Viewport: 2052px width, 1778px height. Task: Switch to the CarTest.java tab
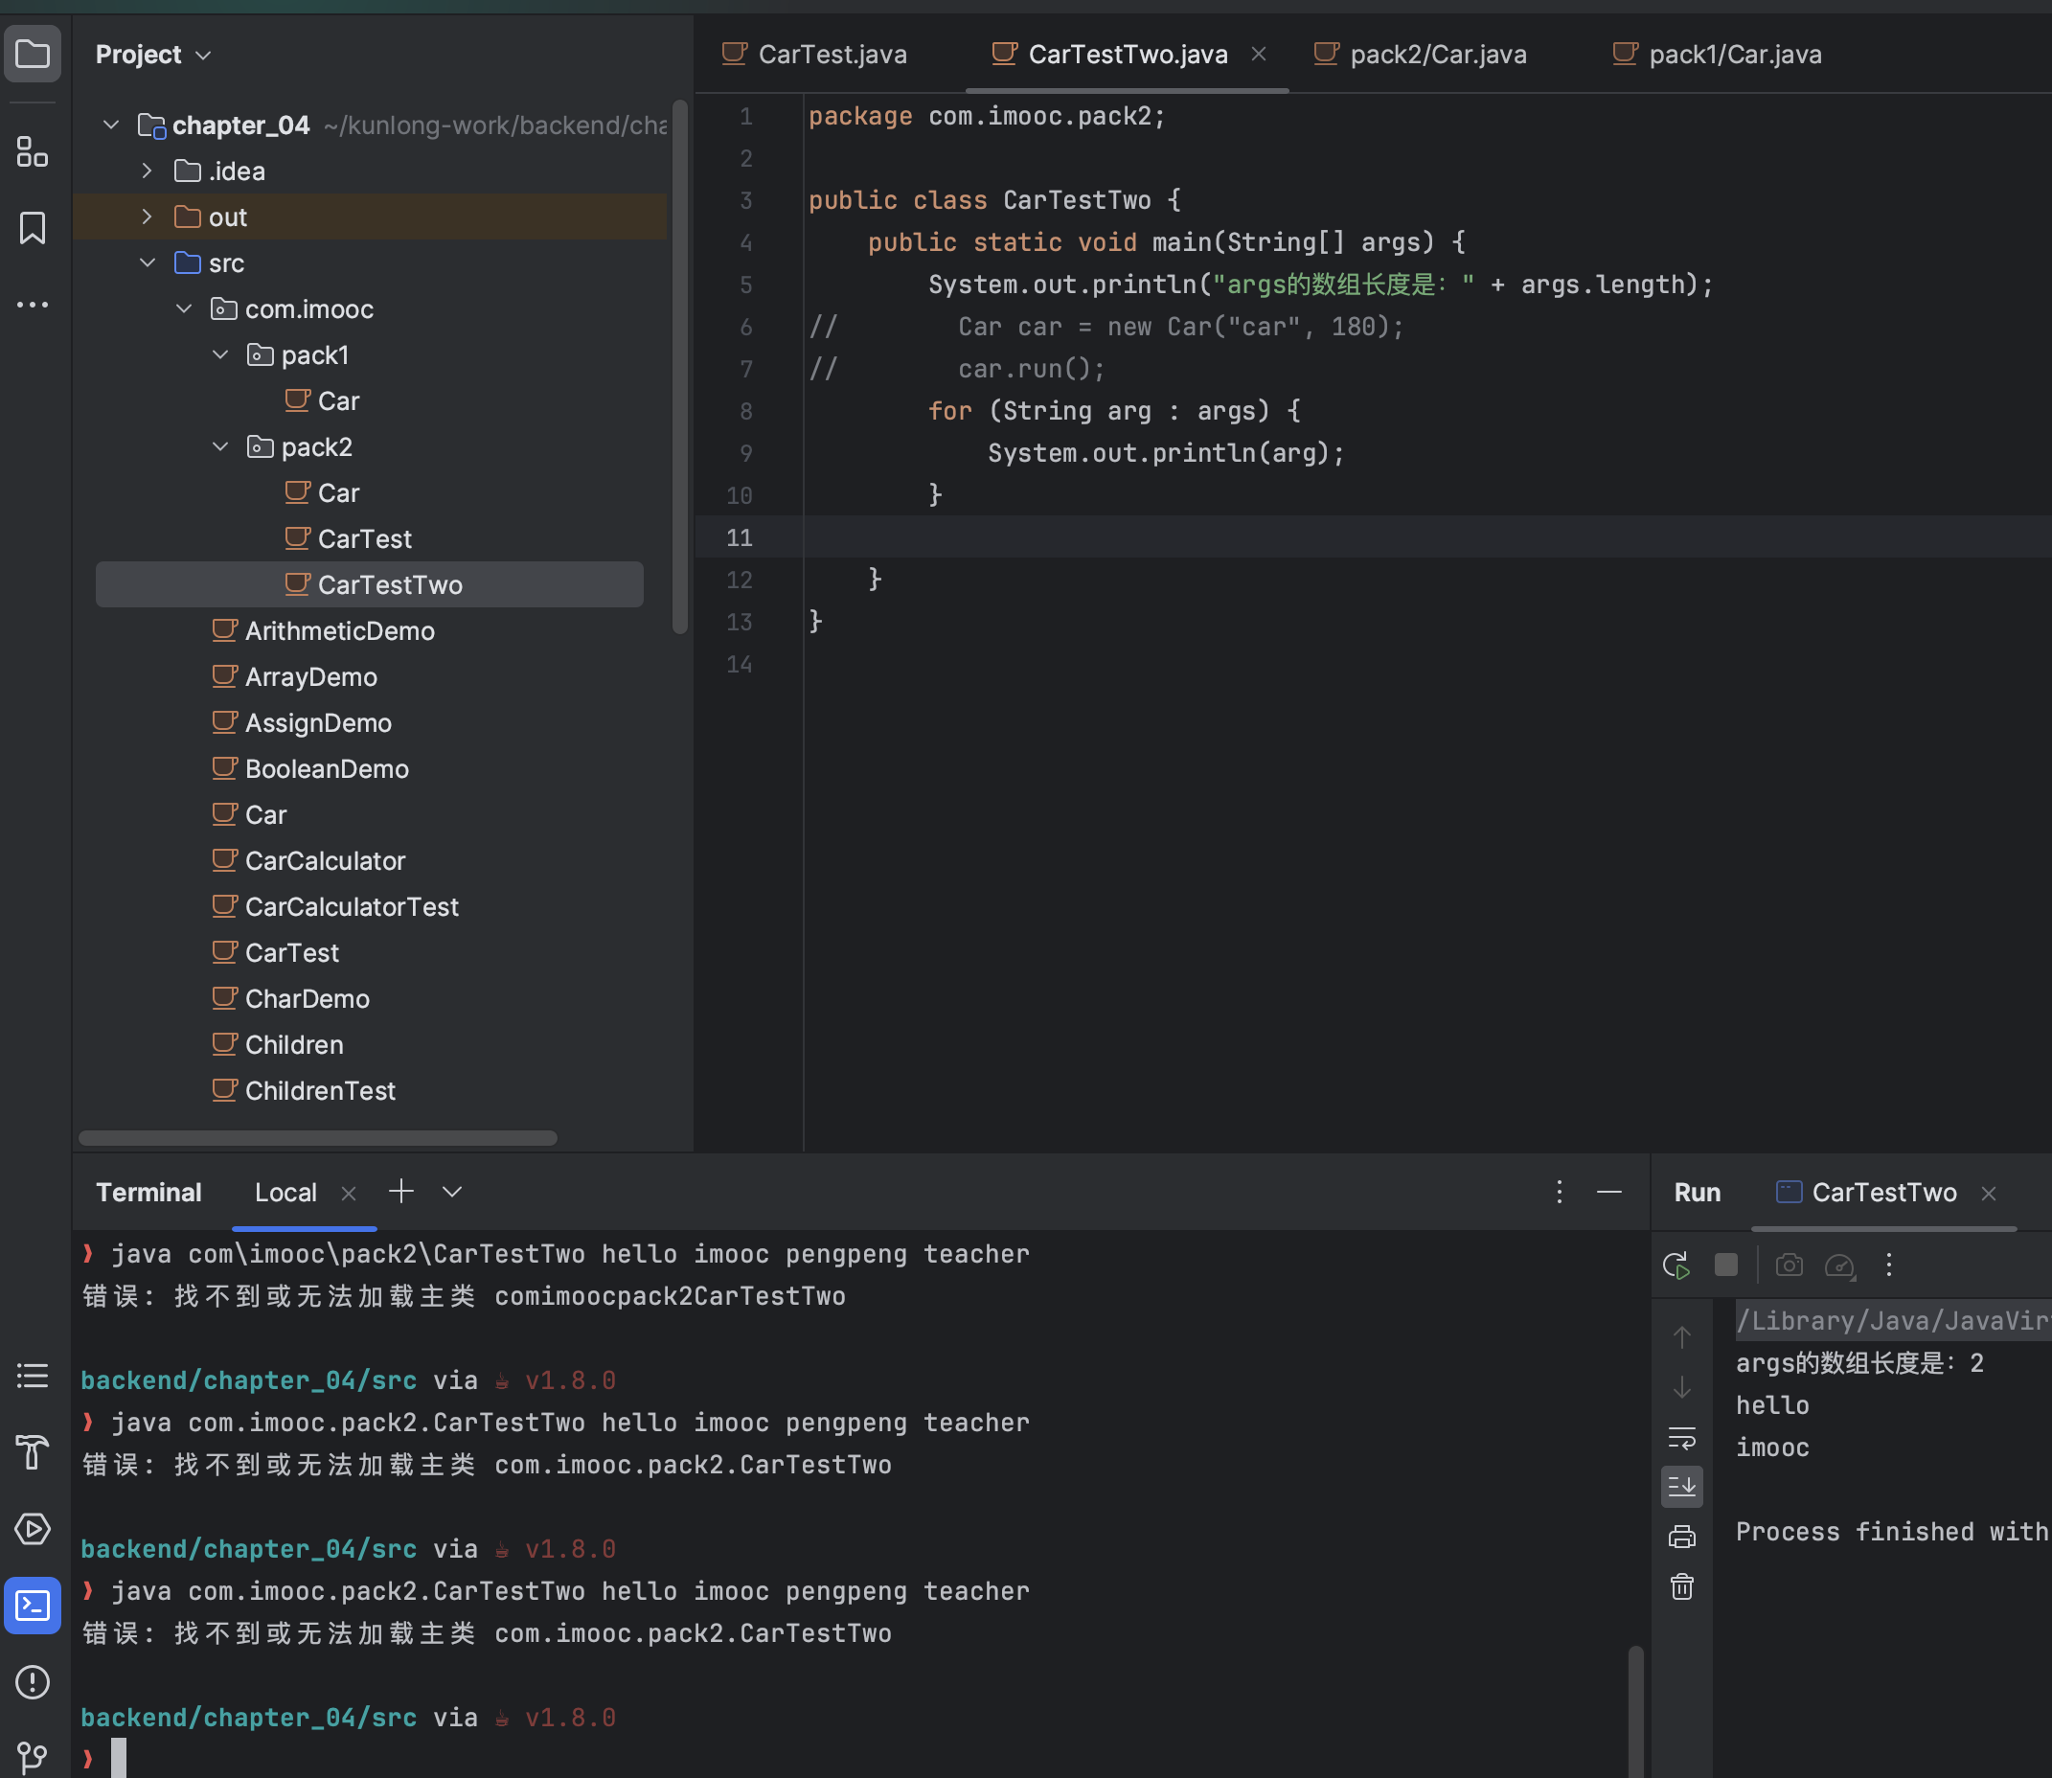coord(813,54)
